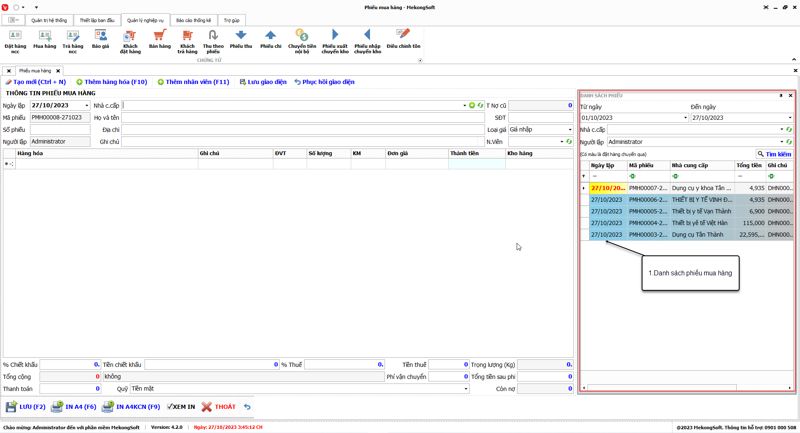The image size is (800, 433).
Task: Open the Loại giá dropdown
Action: coord(570,130)
